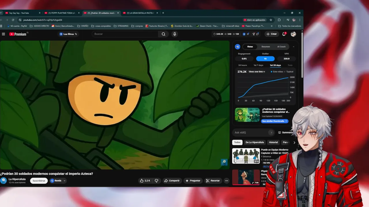The image size is (369, 207).
Task: Switch to LA GRAN BATALLA PASTELE tab
Action: (x=140, y=13)
